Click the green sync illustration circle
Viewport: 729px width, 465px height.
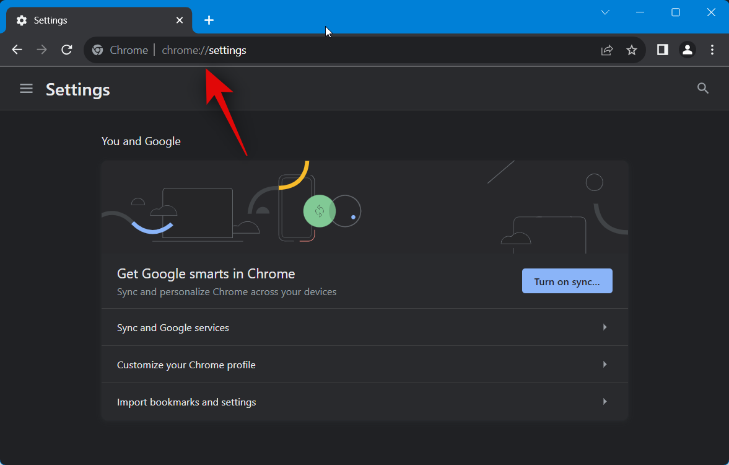[x=320, y=211]
